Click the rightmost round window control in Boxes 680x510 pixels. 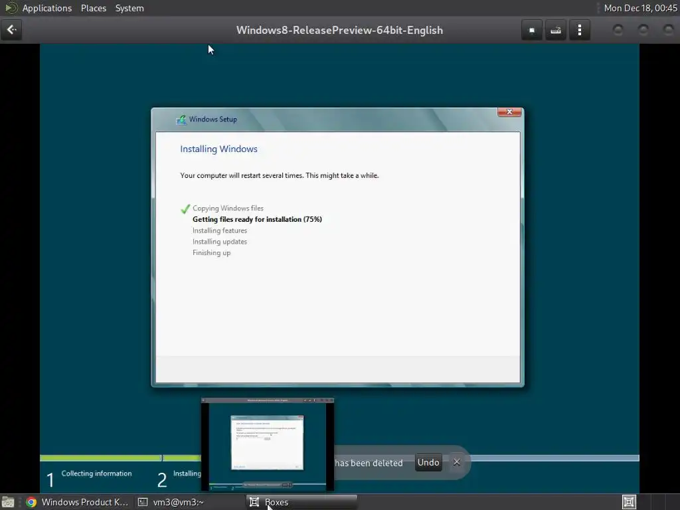click(668, 30)
